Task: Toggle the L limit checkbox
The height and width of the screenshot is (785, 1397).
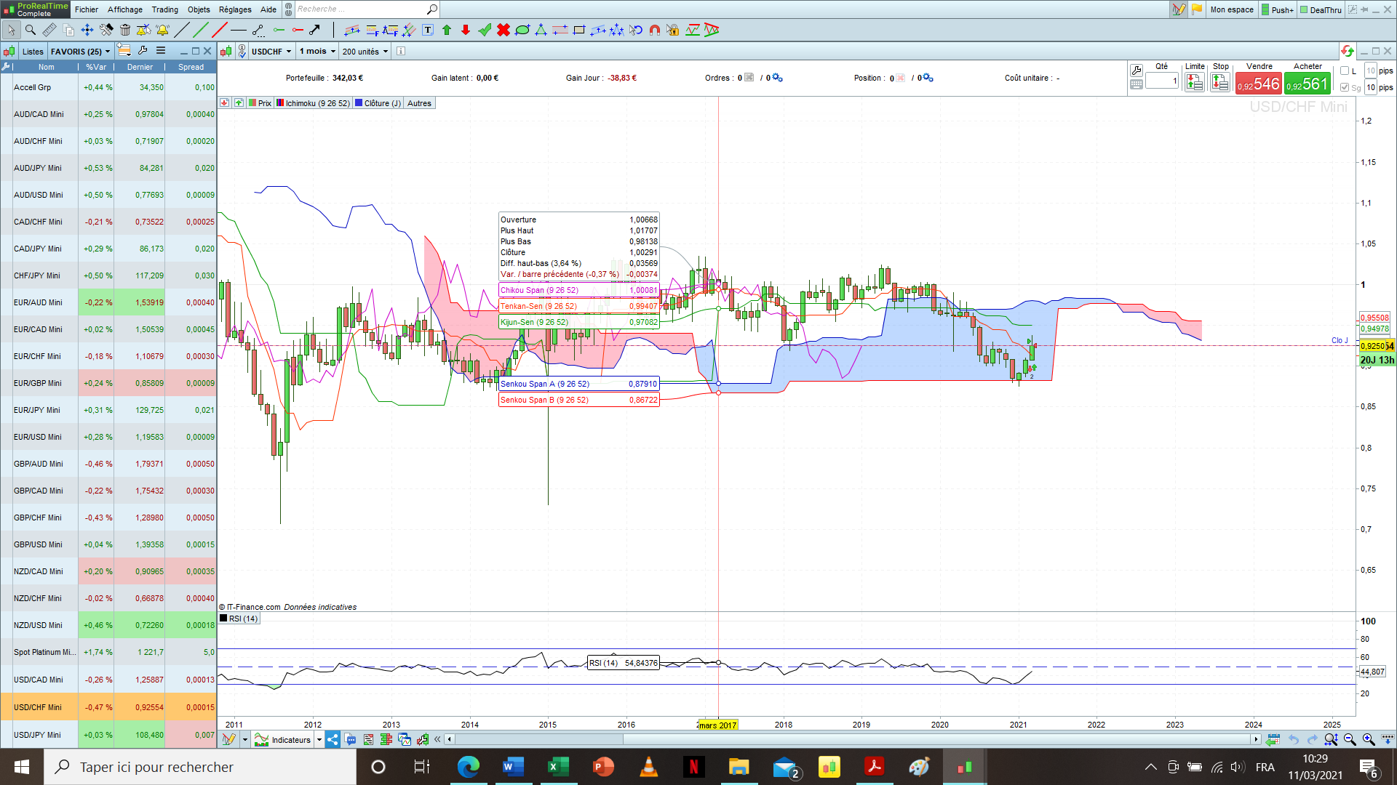Action: (x=1345, y=71)
